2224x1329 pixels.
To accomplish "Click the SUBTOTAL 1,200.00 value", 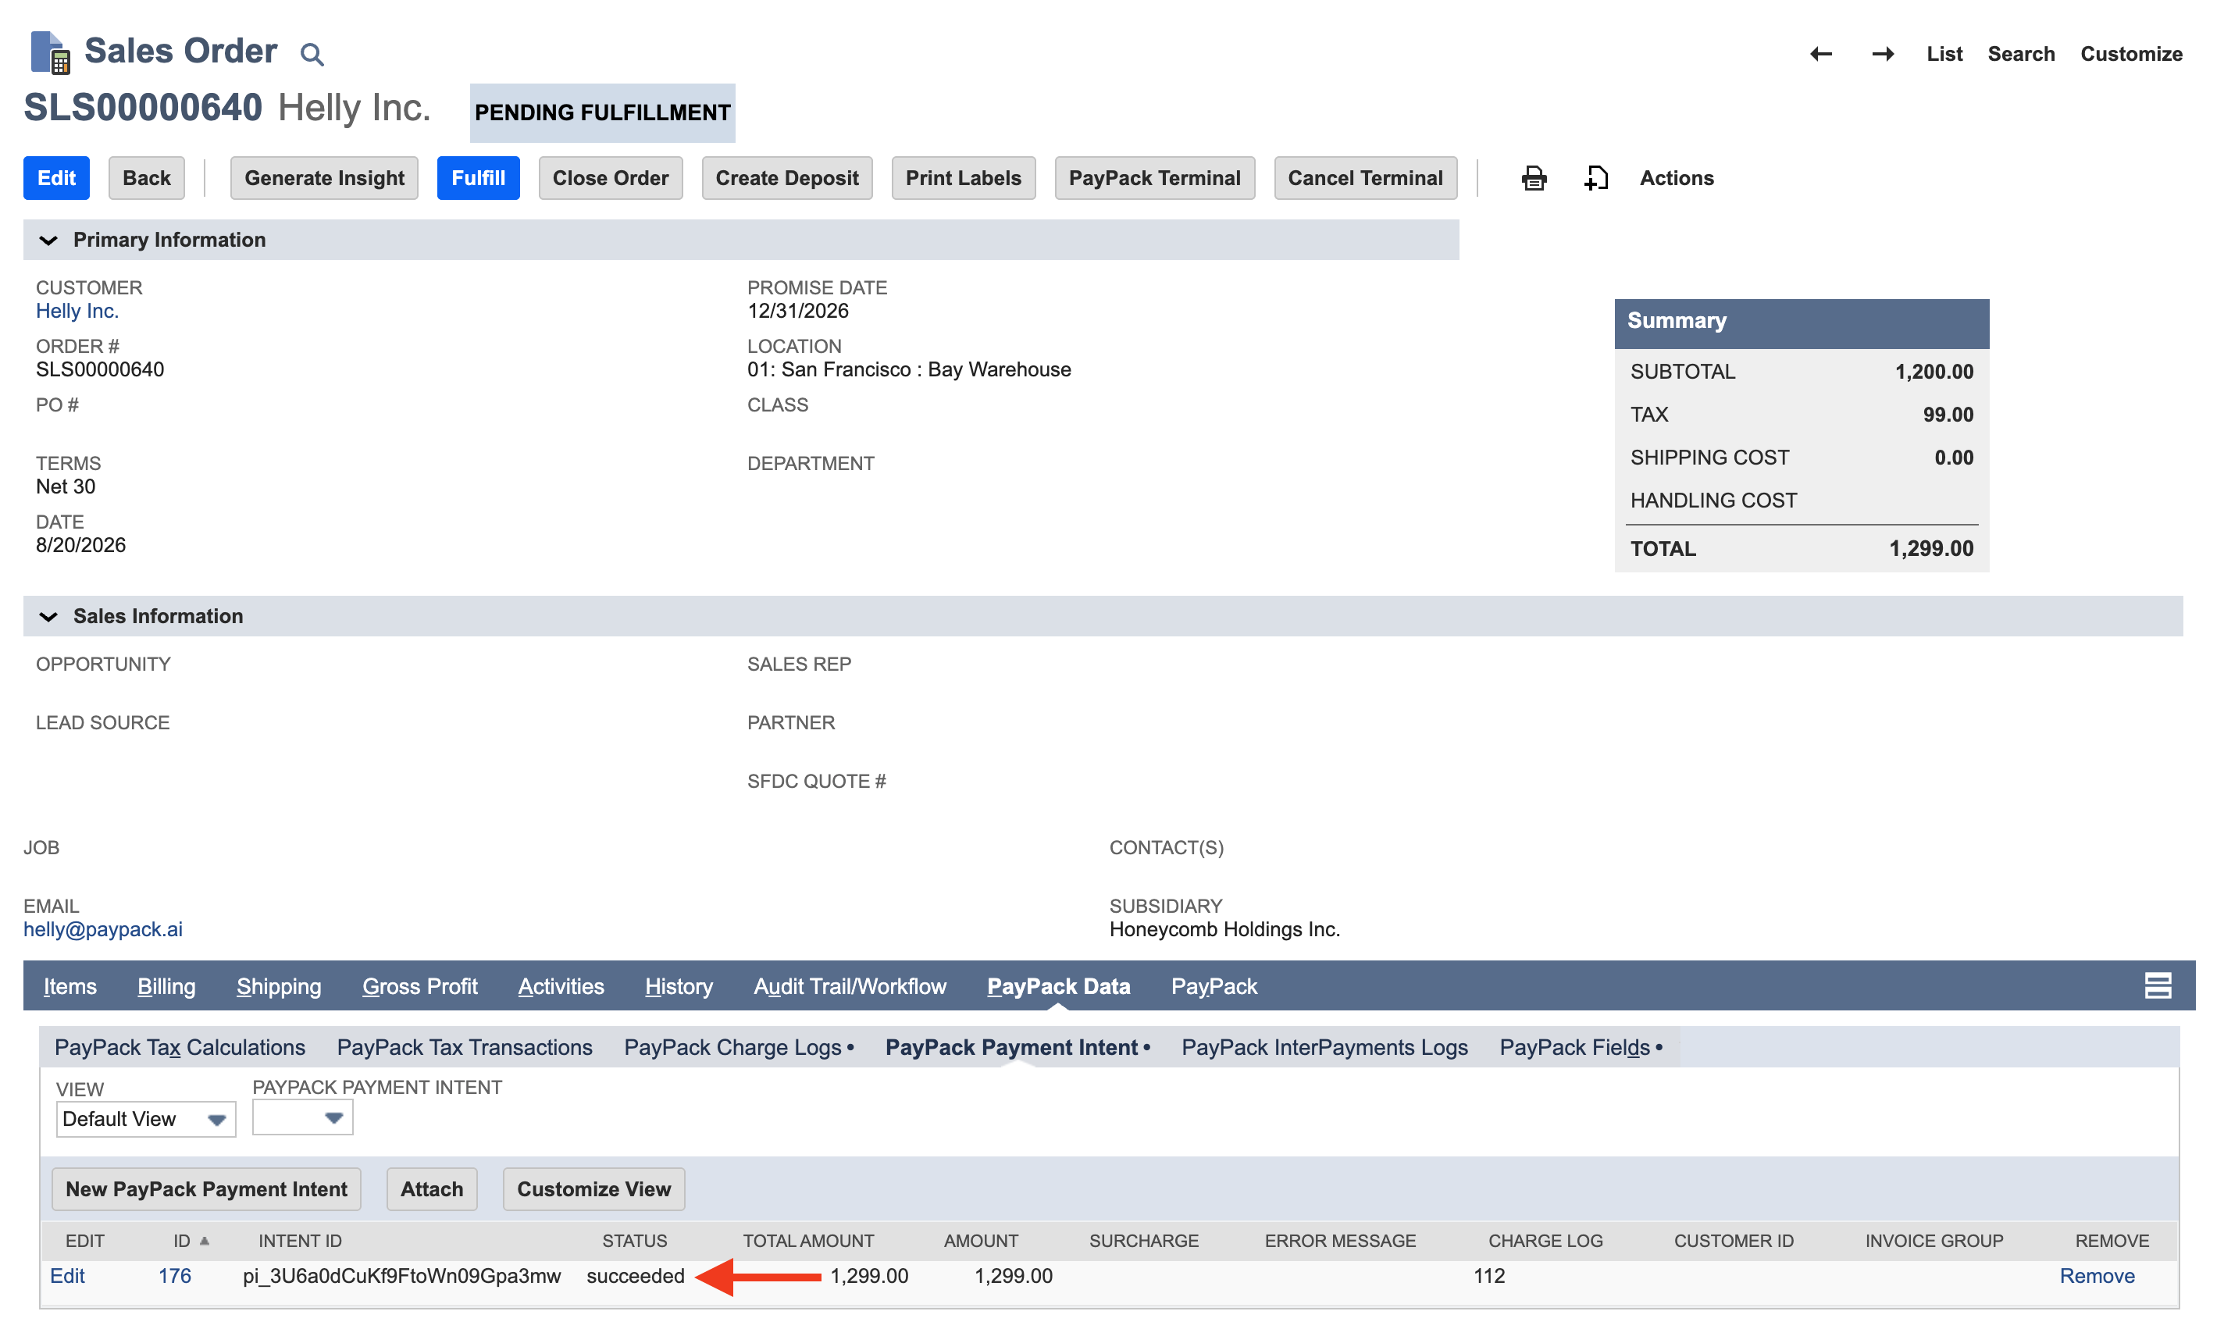I will click(1934, 371).
